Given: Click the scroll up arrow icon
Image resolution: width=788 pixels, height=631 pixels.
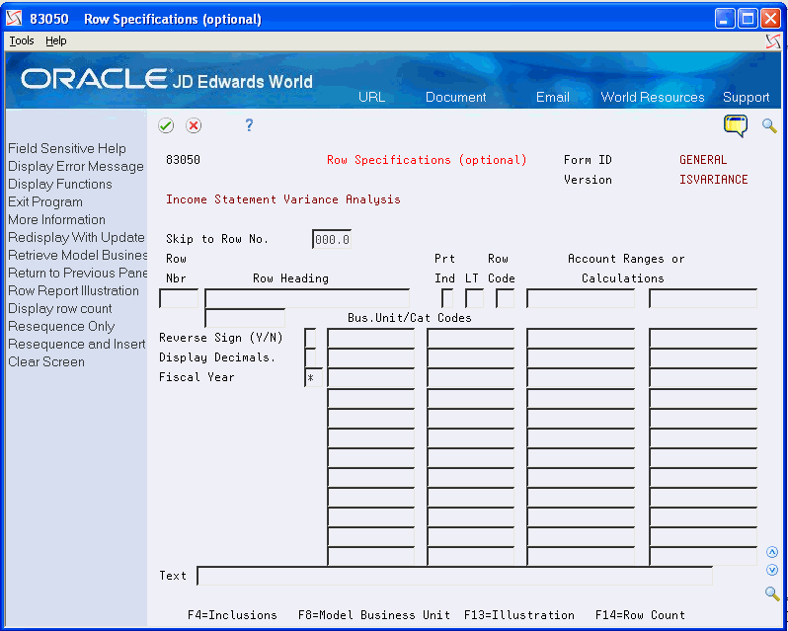Looking at the screenshot, I should [772, 553].
